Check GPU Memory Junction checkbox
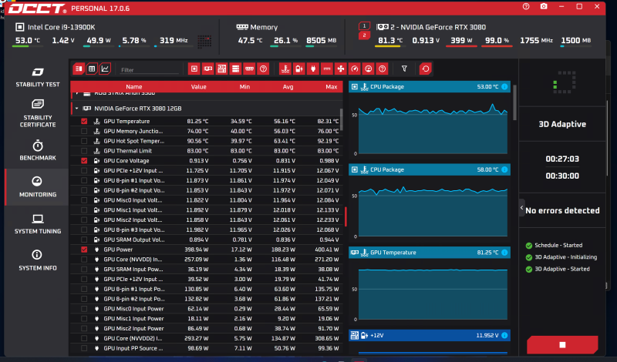 tap(84, 131)
